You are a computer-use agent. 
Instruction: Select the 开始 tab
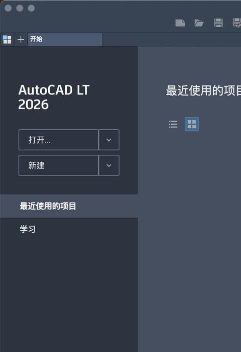pyautogui.click(x=65, y=39)
